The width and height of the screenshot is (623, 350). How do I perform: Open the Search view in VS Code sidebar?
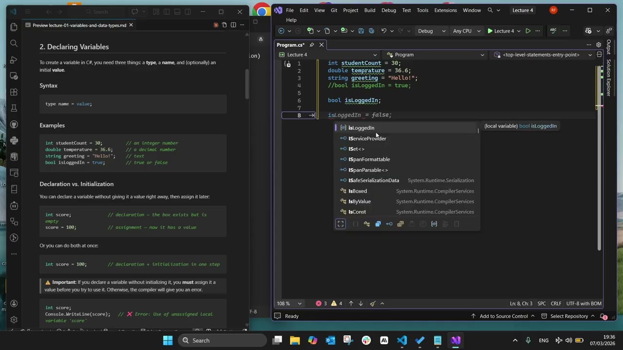click(14, 43)
